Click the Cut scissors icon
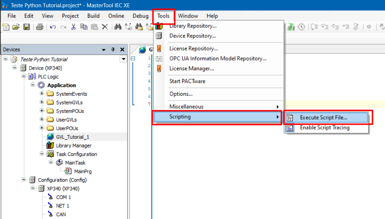 (x=73, y=27)
